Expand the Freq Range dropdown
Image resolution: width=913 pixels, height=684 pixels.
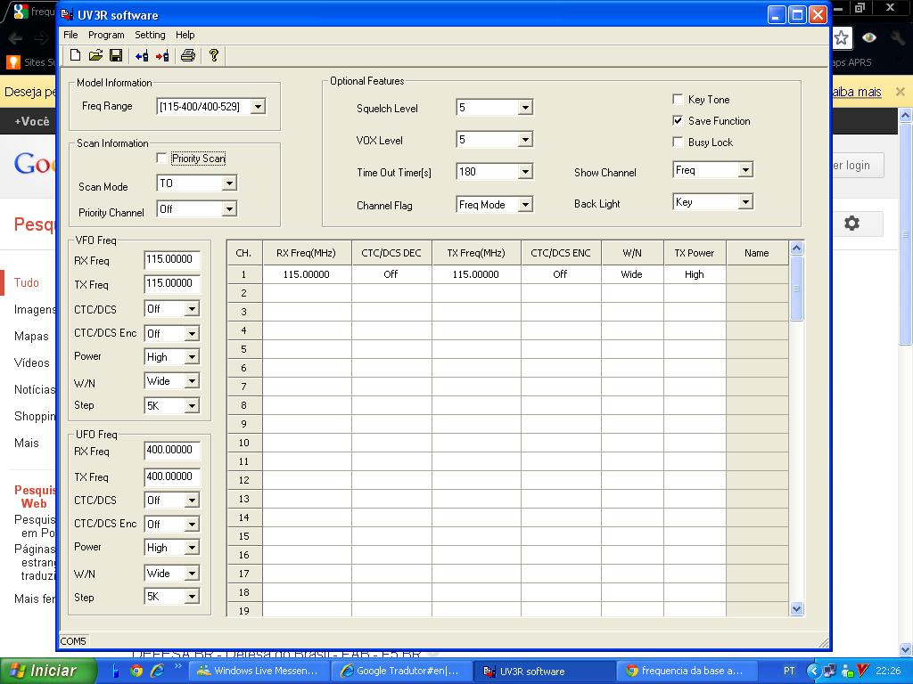(x=258, y=107)
